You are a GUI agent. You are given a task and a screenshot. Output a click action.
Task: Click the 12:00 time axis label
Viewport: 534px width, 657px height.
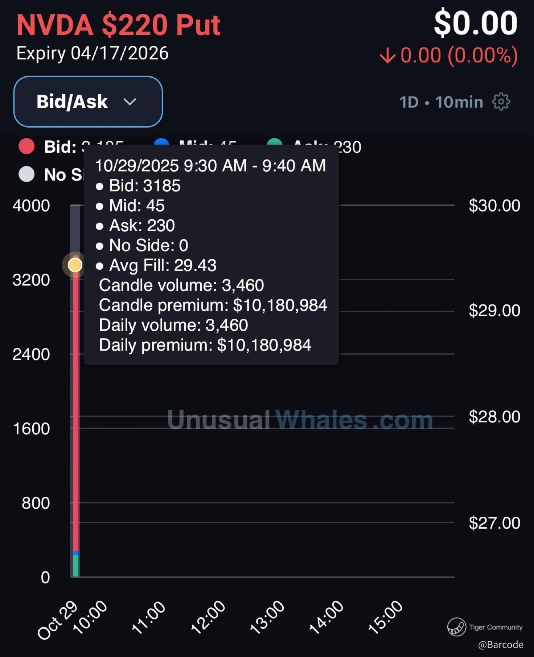(x=208, y=617)
